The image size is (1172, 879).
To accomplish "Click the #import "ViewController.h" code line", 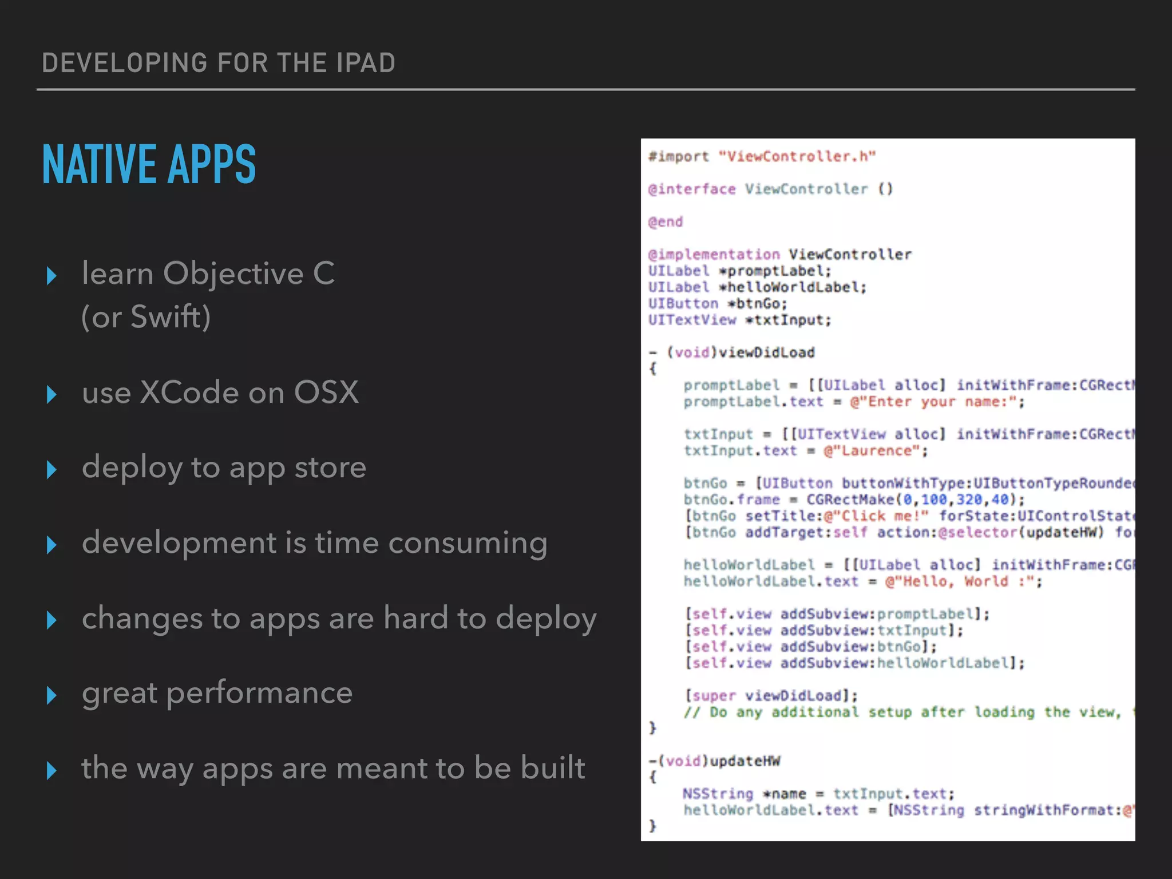I will 762,157.
